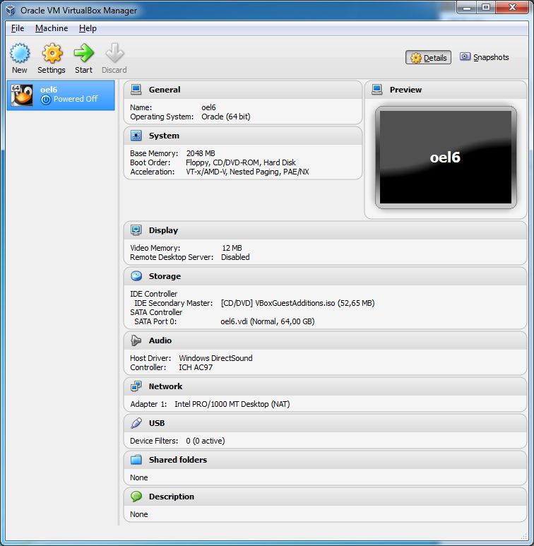Switch to the Details view
The width and height of the screenshot is (534, 546).
pyautogui.click(x=428, y=57)
